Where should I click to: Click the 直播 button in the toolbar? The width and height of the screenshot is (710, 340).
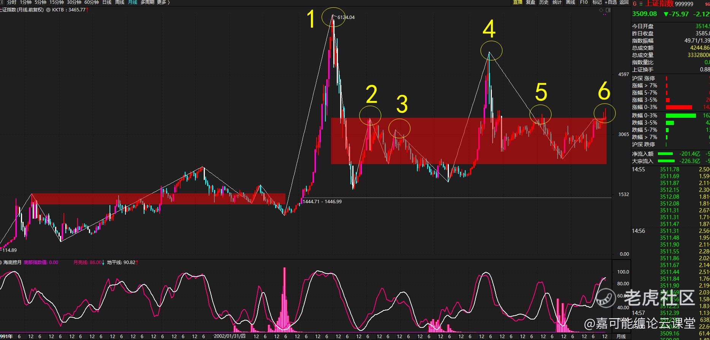point(517,2)
